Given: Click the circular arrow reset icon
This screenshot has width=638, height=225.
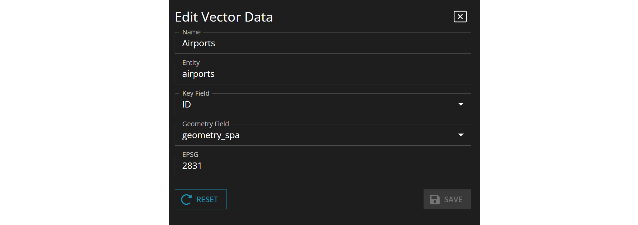Looking at the screenshot, I should coord(186,199).
